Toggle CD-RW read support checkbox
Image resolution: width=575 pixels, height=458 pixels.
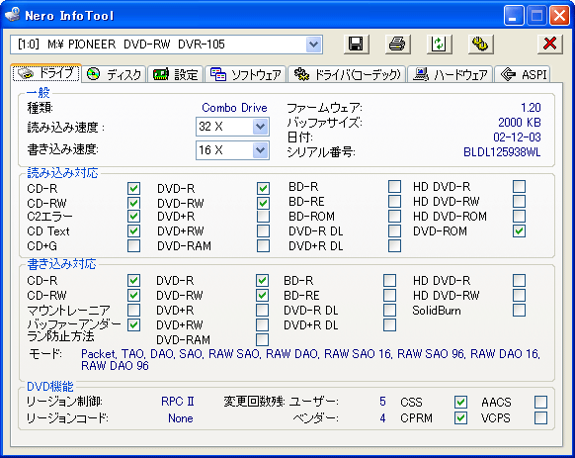[133, 203]
